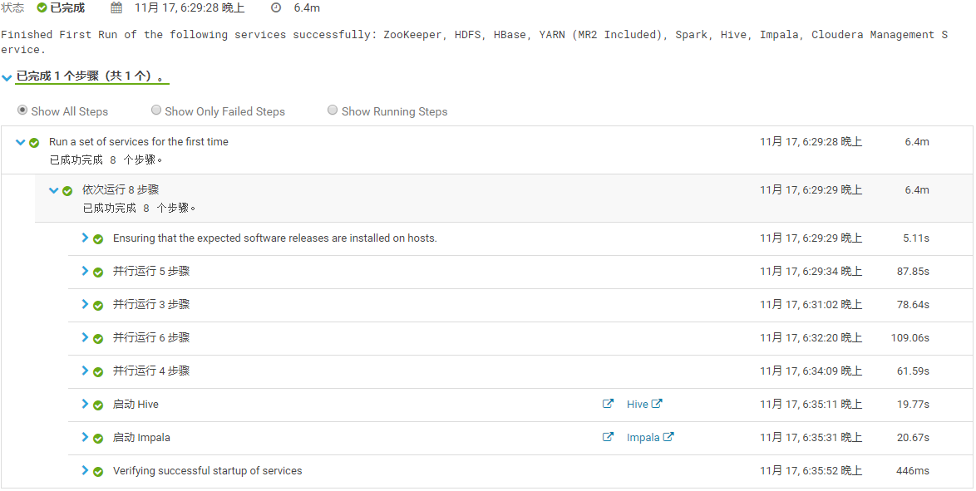Click the green completed status icon at top
This screenshot has width=976, height=491.
tap(42, 8)
